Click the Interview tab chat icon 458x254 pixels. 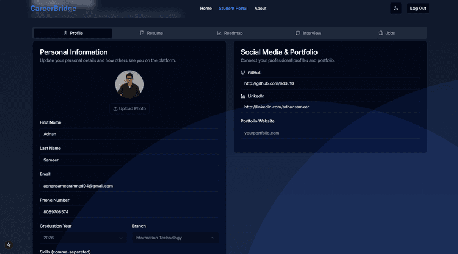coord(297,33)
